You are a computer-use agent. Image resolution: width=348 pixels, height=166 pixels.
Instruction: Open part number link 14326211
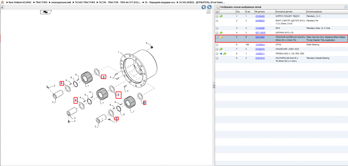[260, 54]
